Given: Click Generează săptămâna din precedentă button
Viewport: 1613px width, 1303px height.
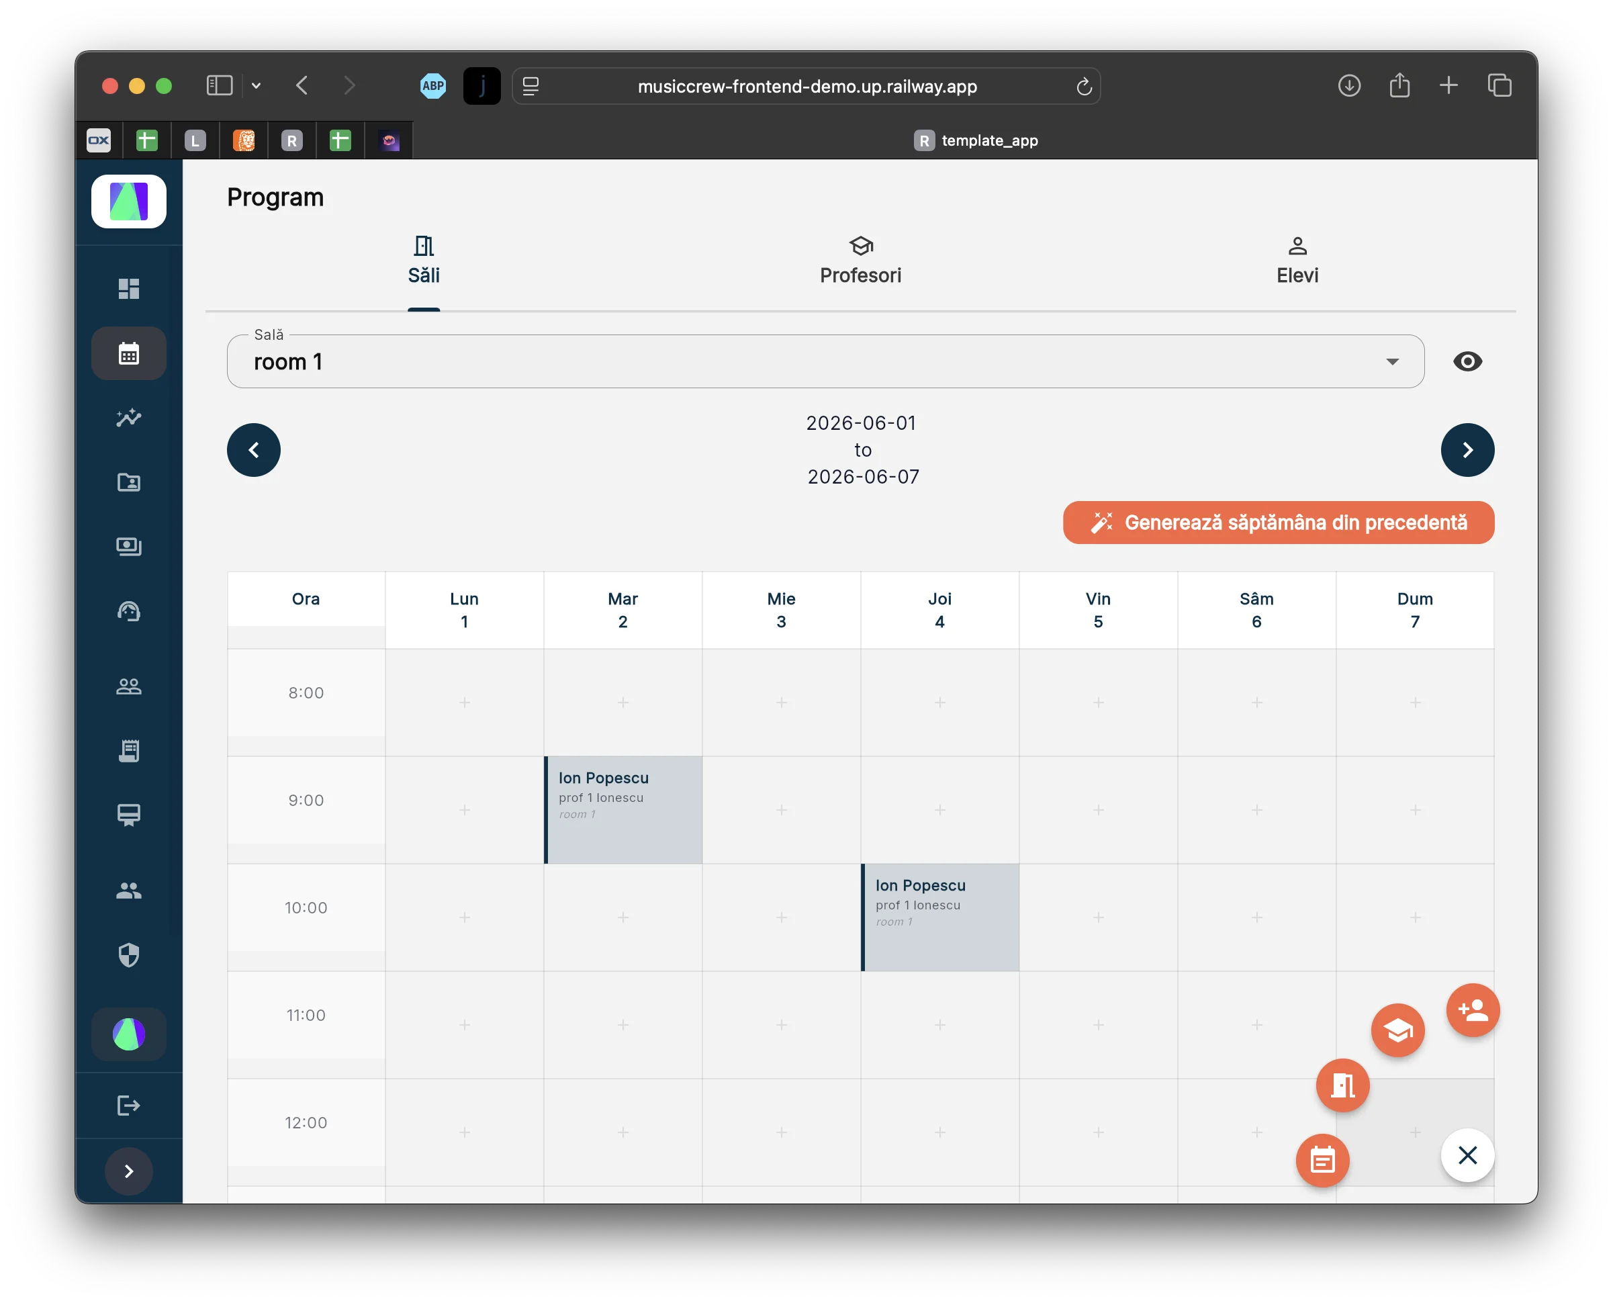Looking at the screenshot, I should 1279,523.
